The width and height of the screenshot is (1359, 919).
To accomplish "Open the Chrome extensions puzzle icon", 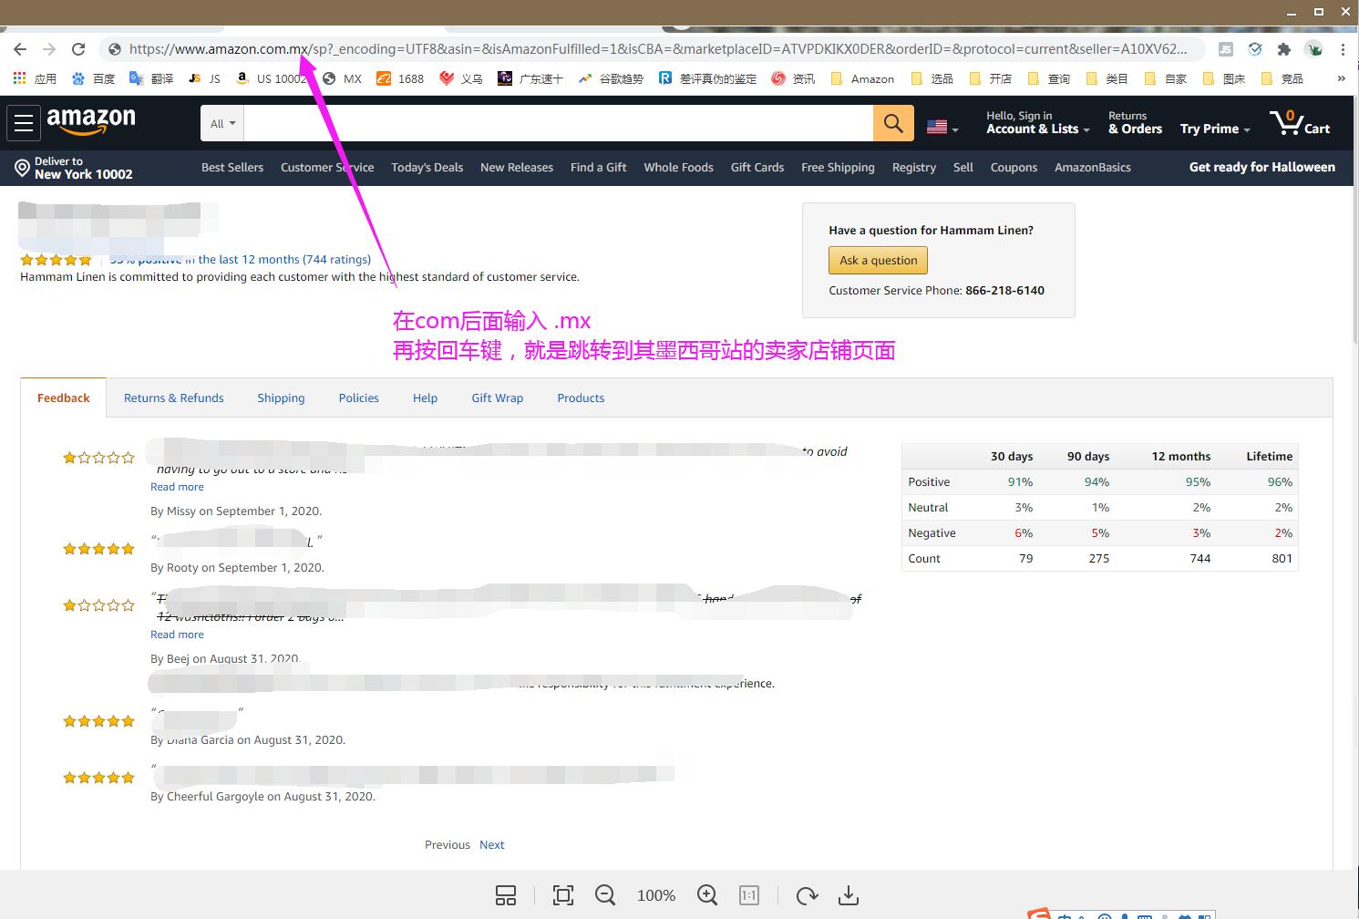I will [1284, 49].
